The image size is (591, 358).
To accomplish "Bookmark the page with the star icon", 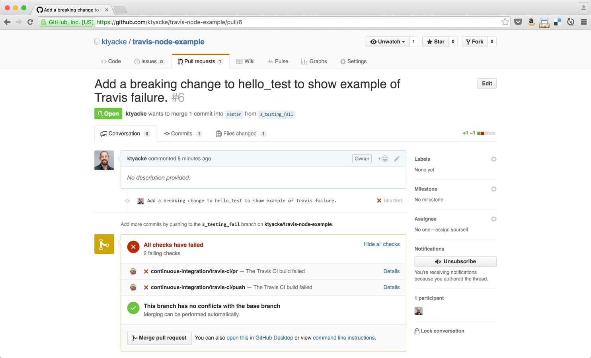I will [505, 22].
